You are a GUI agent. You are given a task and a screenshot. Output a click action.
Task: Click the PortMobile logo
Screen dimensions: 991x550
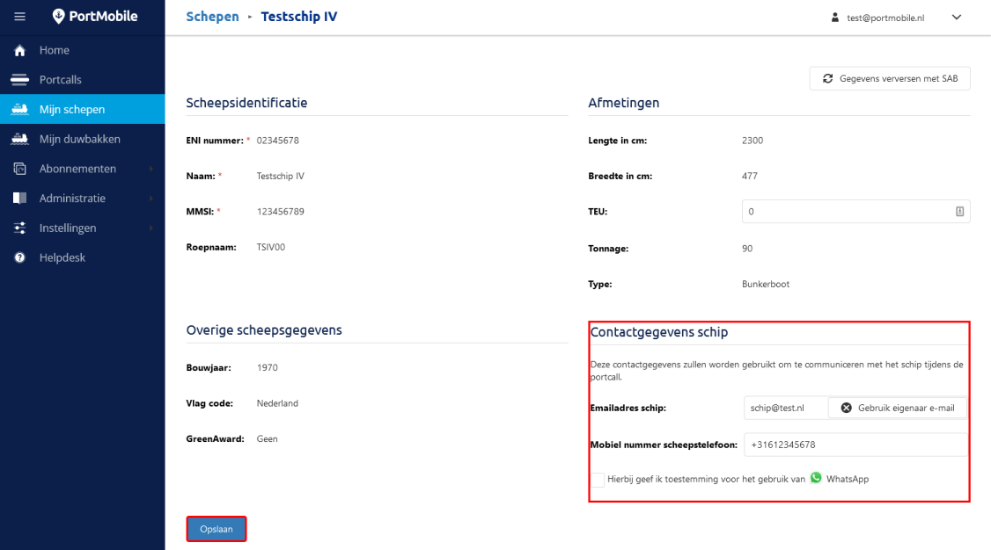[x=95, y=16]
